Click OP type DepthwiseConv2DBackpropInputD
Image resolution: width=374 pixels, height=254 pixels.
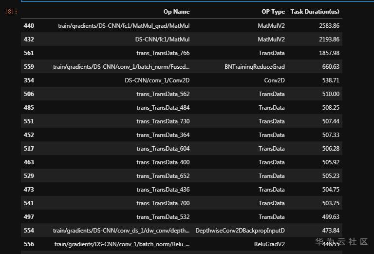pos(240,231)
